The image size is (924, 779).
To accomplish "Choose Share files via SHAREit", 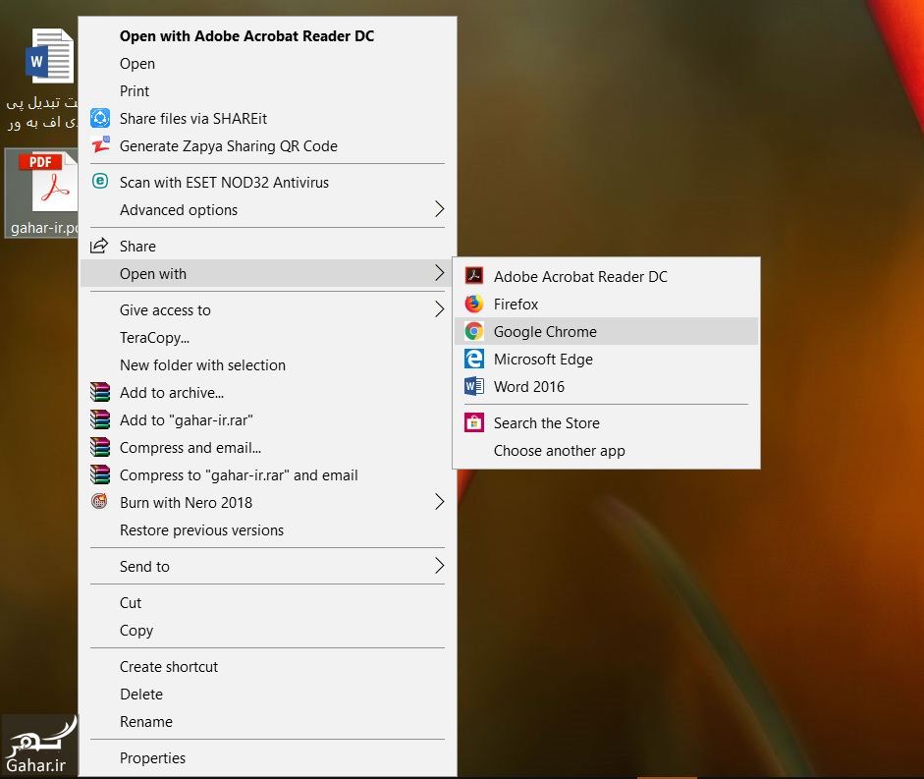I will point(267,119).
